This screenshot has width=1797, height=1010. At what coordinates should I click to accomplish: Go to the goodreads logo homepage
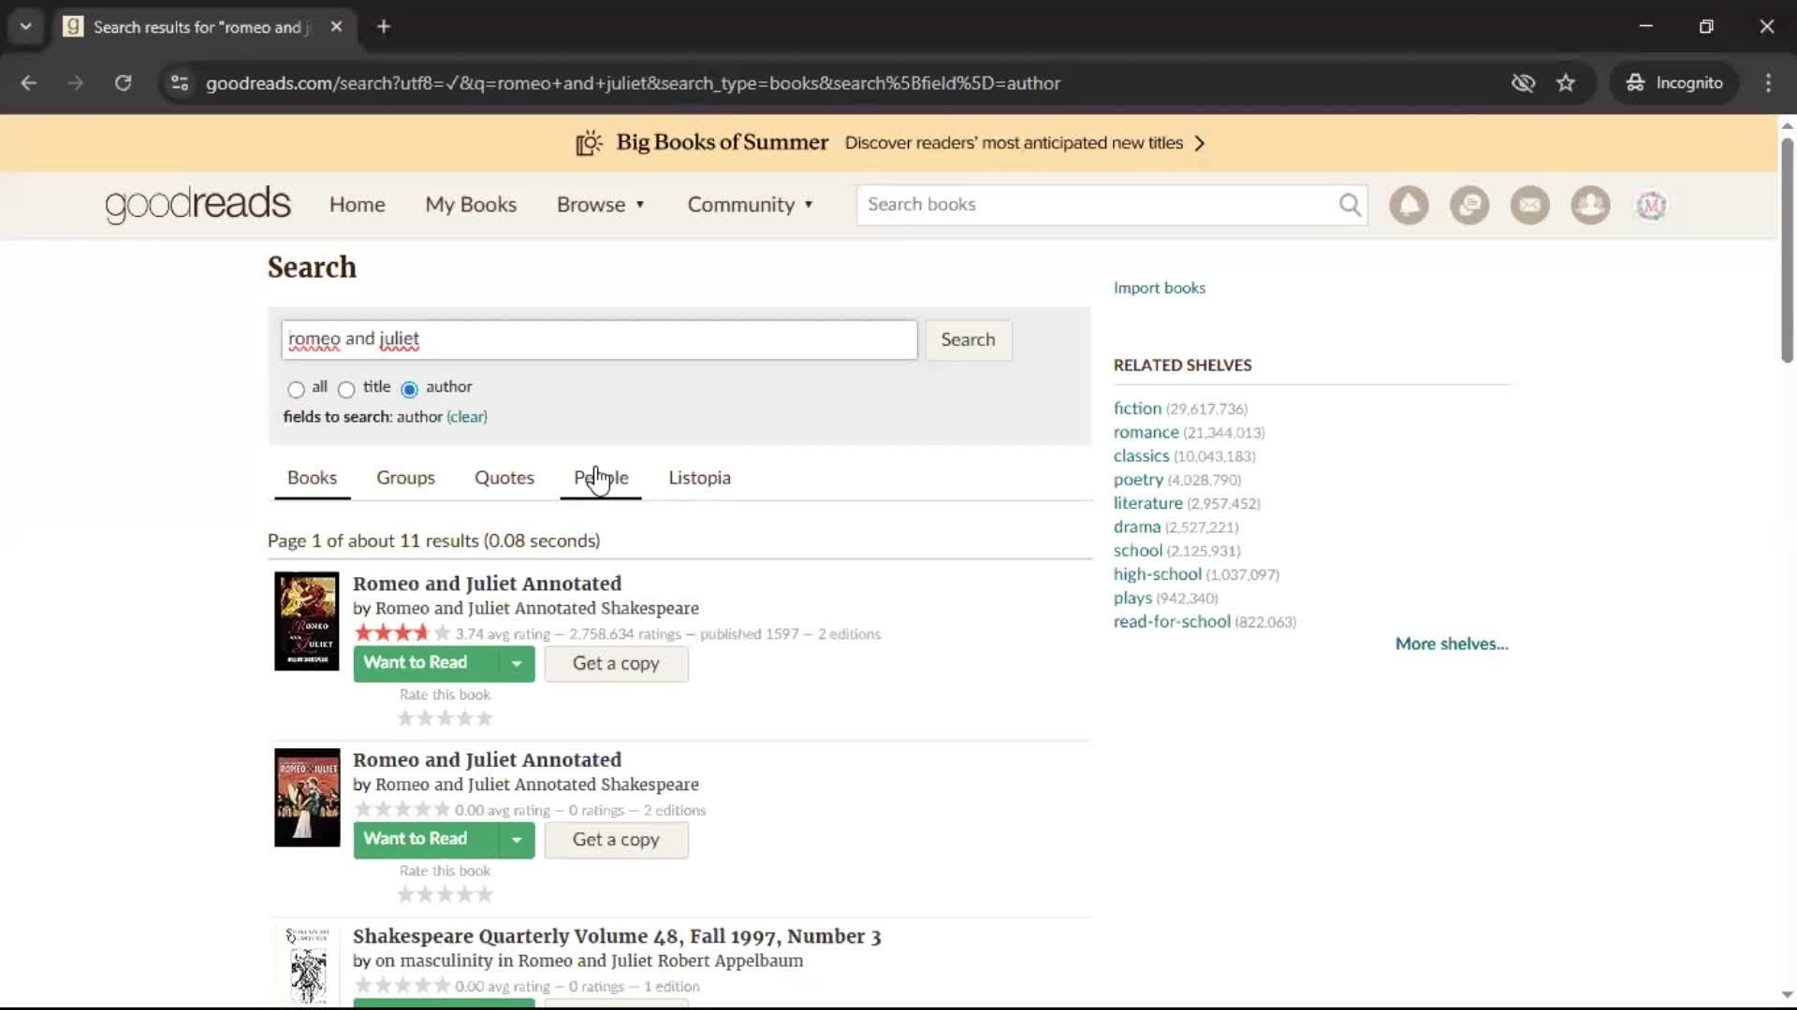198,205
